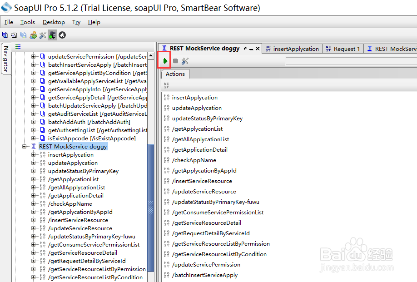Open the Desktop menu
Screen dimensions: 417x282
(x=54, y=22)
